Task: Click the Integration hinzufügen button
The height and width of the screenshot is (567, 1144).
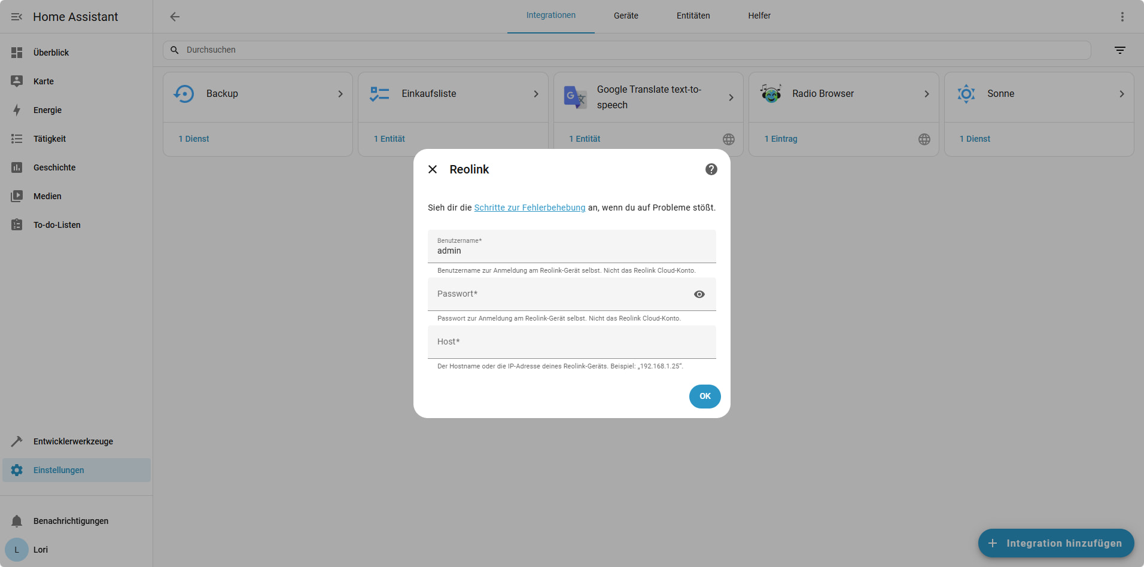Action: pyautogui.click(x=1056, y=543)
